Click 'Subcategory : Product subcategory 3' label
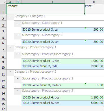The width and height of the screenshot is (104, 111). 47,91
